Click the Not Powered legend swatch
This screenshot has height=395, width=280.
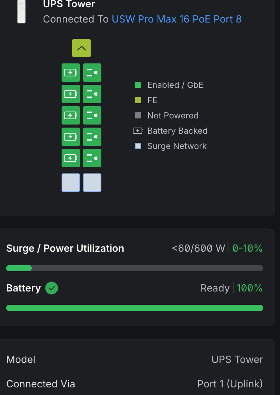point(138,115)
